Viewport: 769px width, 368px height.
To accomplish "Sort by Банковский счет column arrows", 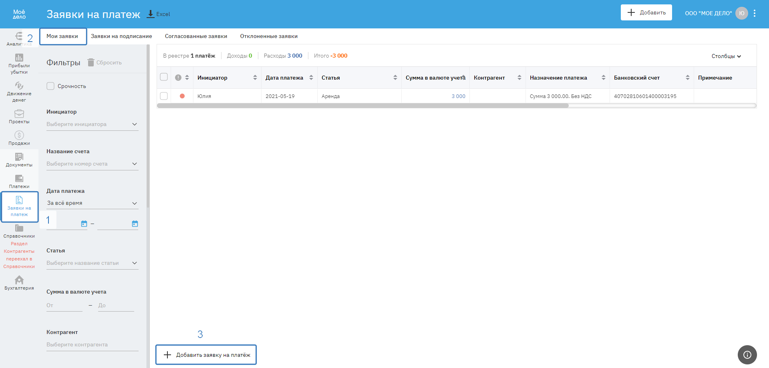I will pos(688,78).
